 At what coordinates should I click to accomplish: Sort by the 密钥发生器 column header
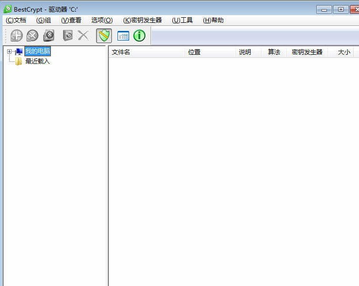(307, 52)
